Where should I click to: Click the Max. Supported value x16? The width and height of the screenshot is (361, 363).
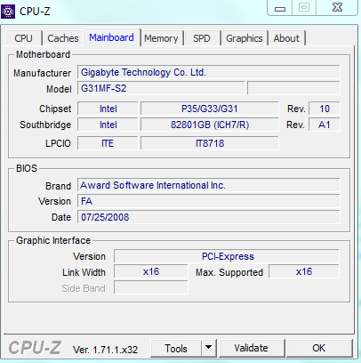click(304, 271)
